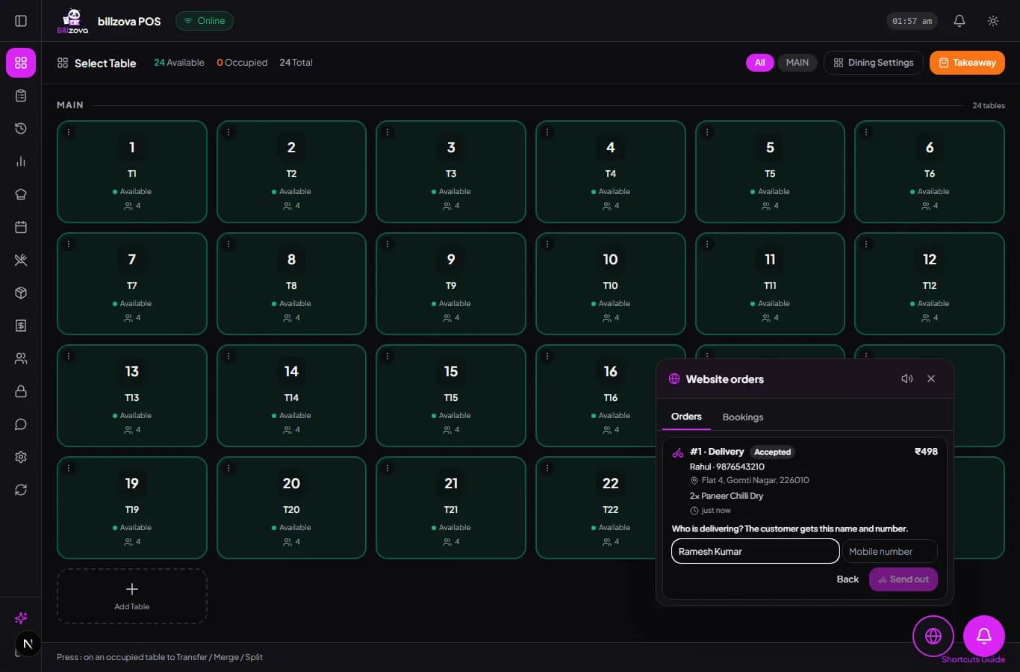The height and width of the screenshot is (672, 1020).
Task: Click the padlock icon in the sidebar
Action: pos(21,391)
